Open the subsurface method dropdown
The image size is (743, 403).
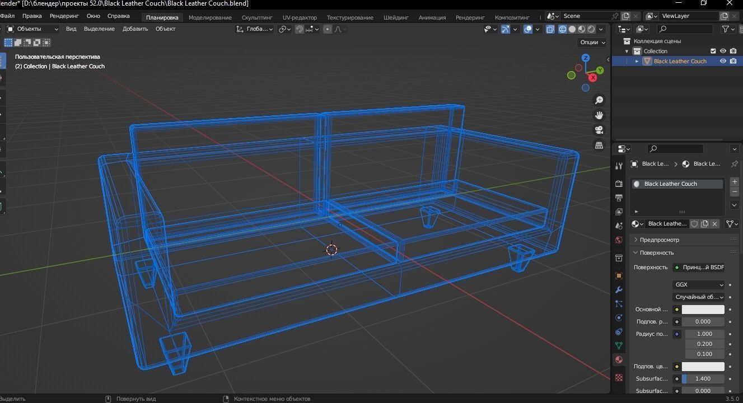699,297
